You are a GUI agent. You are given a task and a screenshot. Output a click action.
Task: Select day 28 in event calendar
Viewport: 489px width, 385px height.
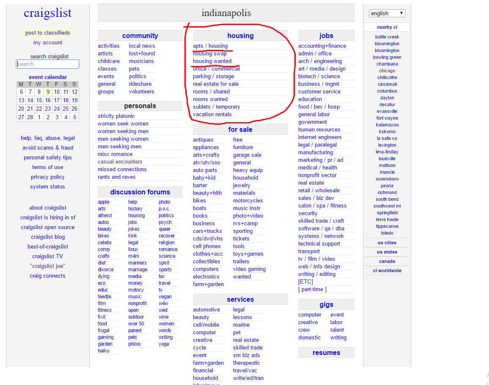coord(30,117)
